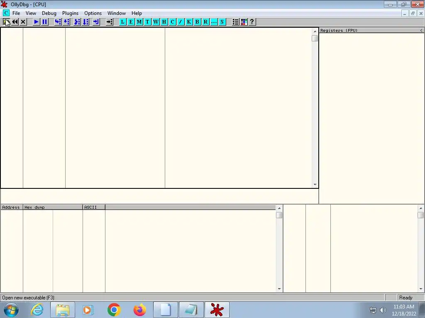
Task: Switch to OllyDbg taskbar button
Action: tap(217, 310)
